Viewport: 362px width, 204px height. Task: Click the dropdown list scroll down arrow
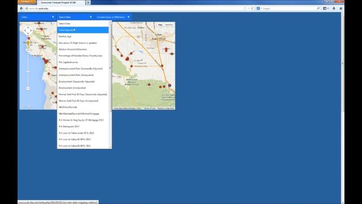[x=110, y=147]
